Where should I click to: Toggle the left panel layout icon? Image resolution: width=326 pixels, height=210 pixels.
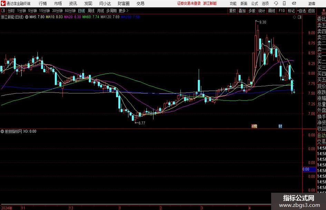click(x=3, y=11)
